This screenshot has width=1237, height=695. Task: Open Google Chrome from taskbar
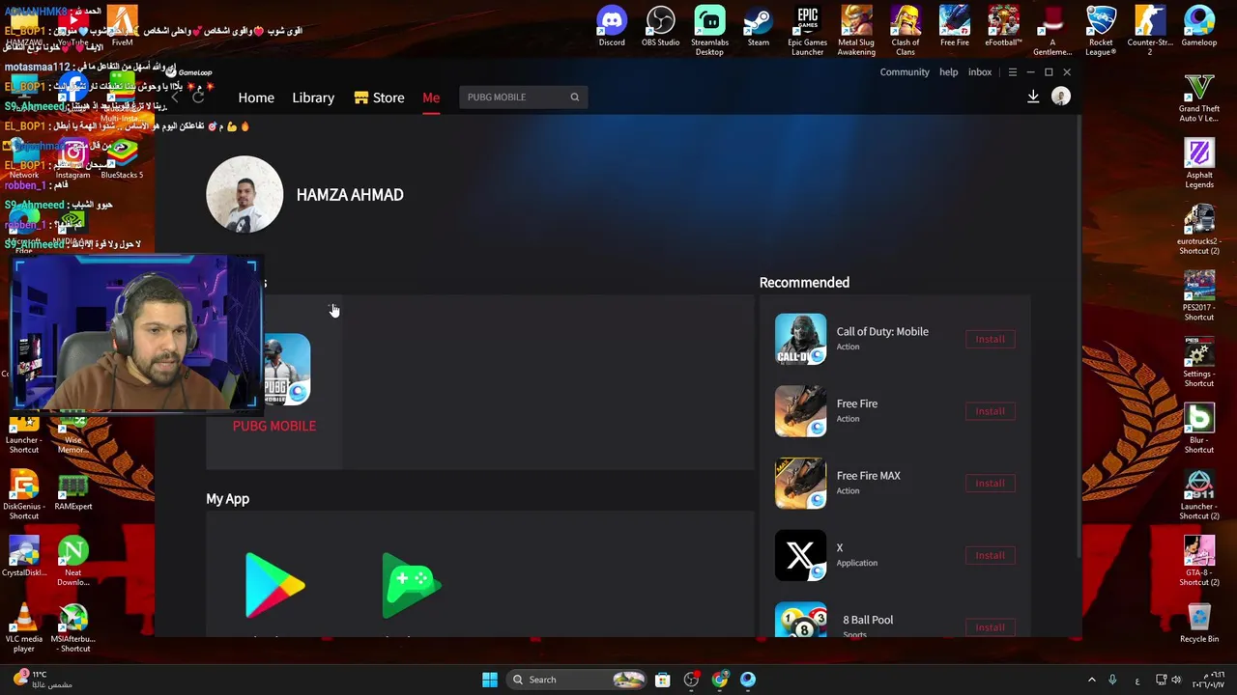click(719, 680)
